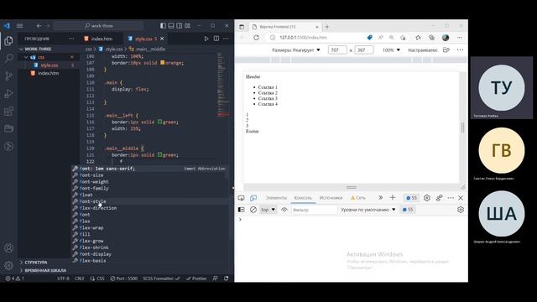Open Source Control view in activity bar
The width and height of the screenshot is (537, 302).
[8, 75]
